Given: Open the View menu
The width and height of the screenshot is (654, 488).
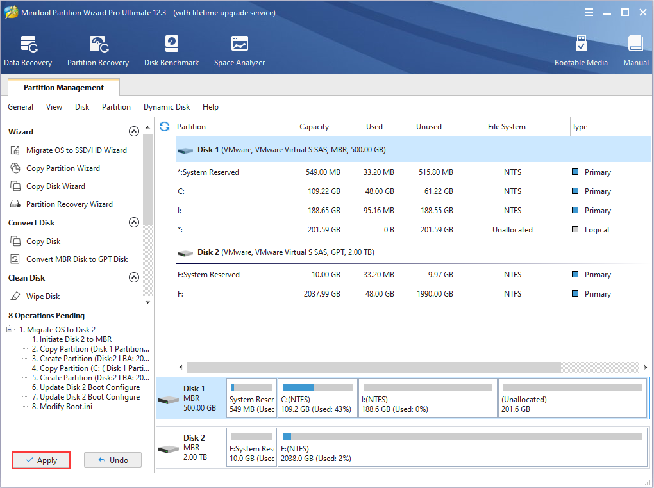Looking at the screenshot, I should tap(55, 107).
